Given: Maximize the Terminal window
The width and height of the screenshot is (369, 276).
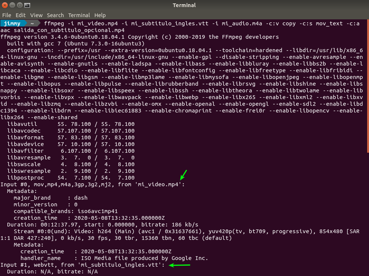Looking at the screenshot, I should [x=20, y=5].
